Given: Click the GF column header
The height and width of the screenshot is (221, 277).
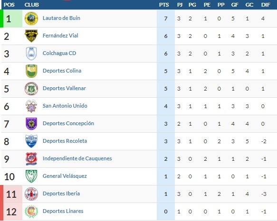Looking at the screenshot, I should point(235,5).
